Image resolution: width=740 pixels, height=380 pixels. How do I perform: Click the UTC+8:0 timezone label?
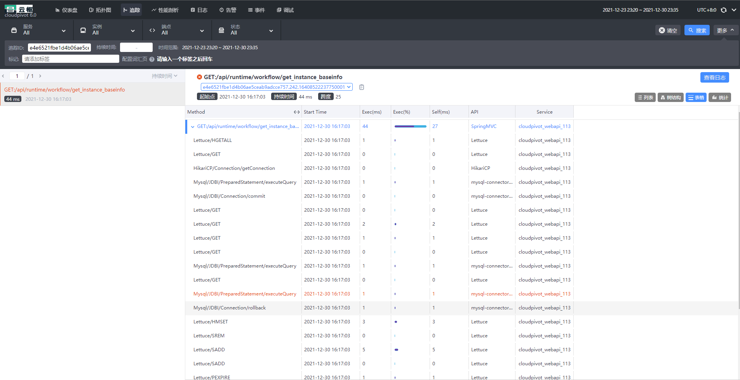tap(707, 10)
